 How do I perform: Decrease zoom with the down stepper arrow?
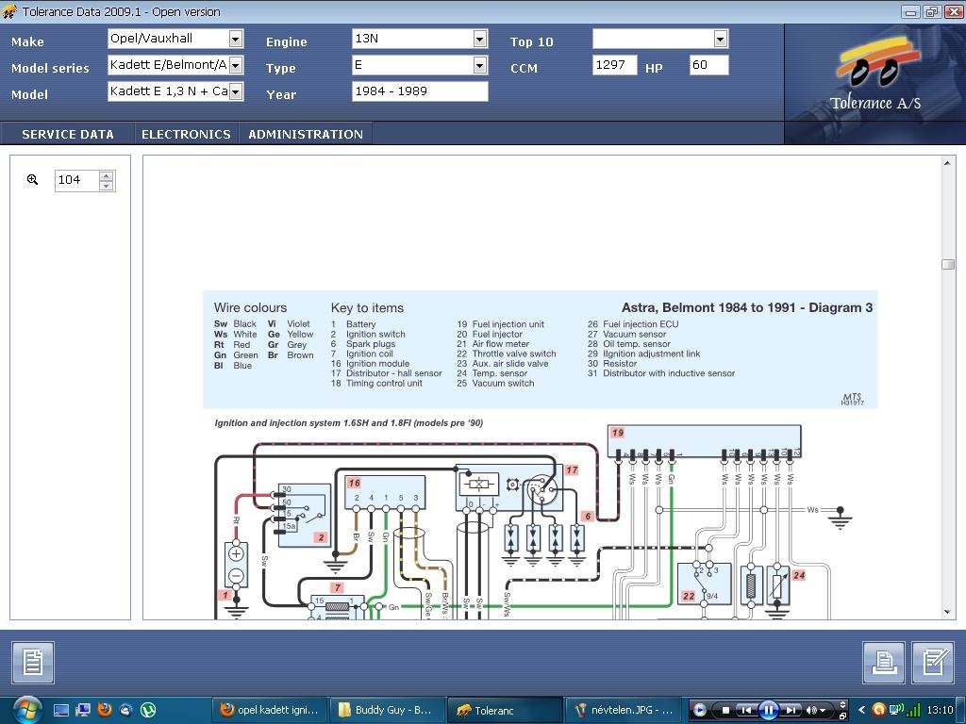click(x=106, y=186)
